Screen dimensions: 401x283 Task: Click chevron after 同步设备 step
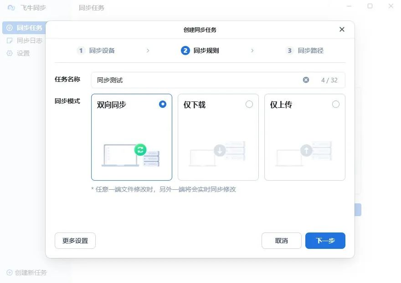148,51
